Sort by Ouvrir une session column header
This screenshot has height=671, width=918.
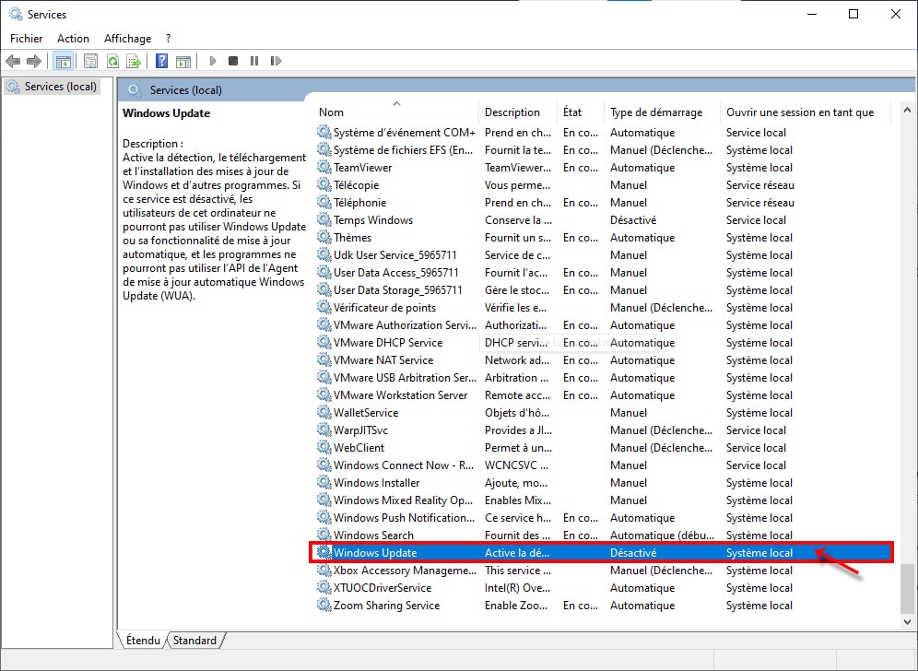(x=805, y=112)
